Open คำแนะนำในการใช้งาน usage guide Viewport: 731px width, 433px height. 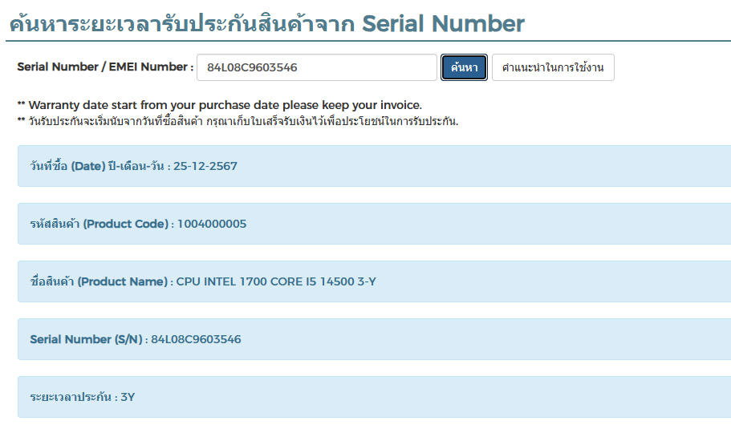click(x=553, y=67)
